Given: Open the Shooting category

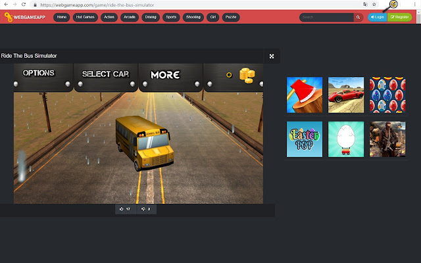Looking at the screenshot, I should (193, 17).
